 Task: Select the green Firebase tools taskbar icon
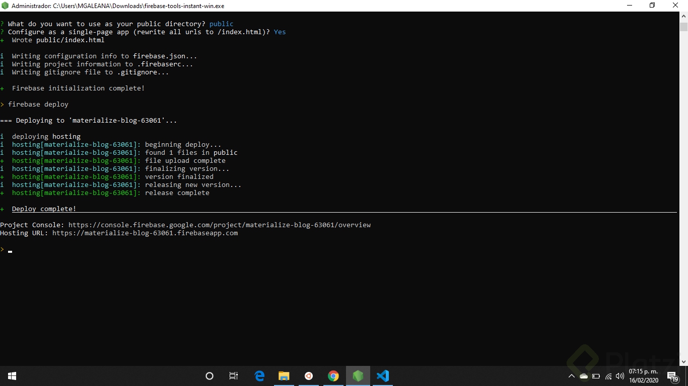358,376
